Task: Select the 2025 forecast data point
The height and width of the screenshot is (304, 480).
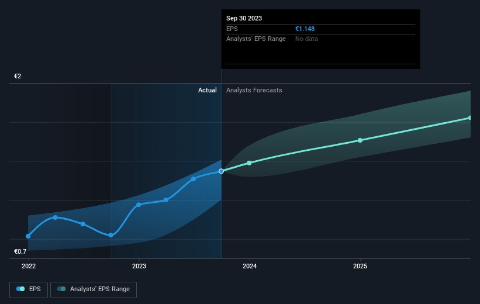Action: coord(360,140)
